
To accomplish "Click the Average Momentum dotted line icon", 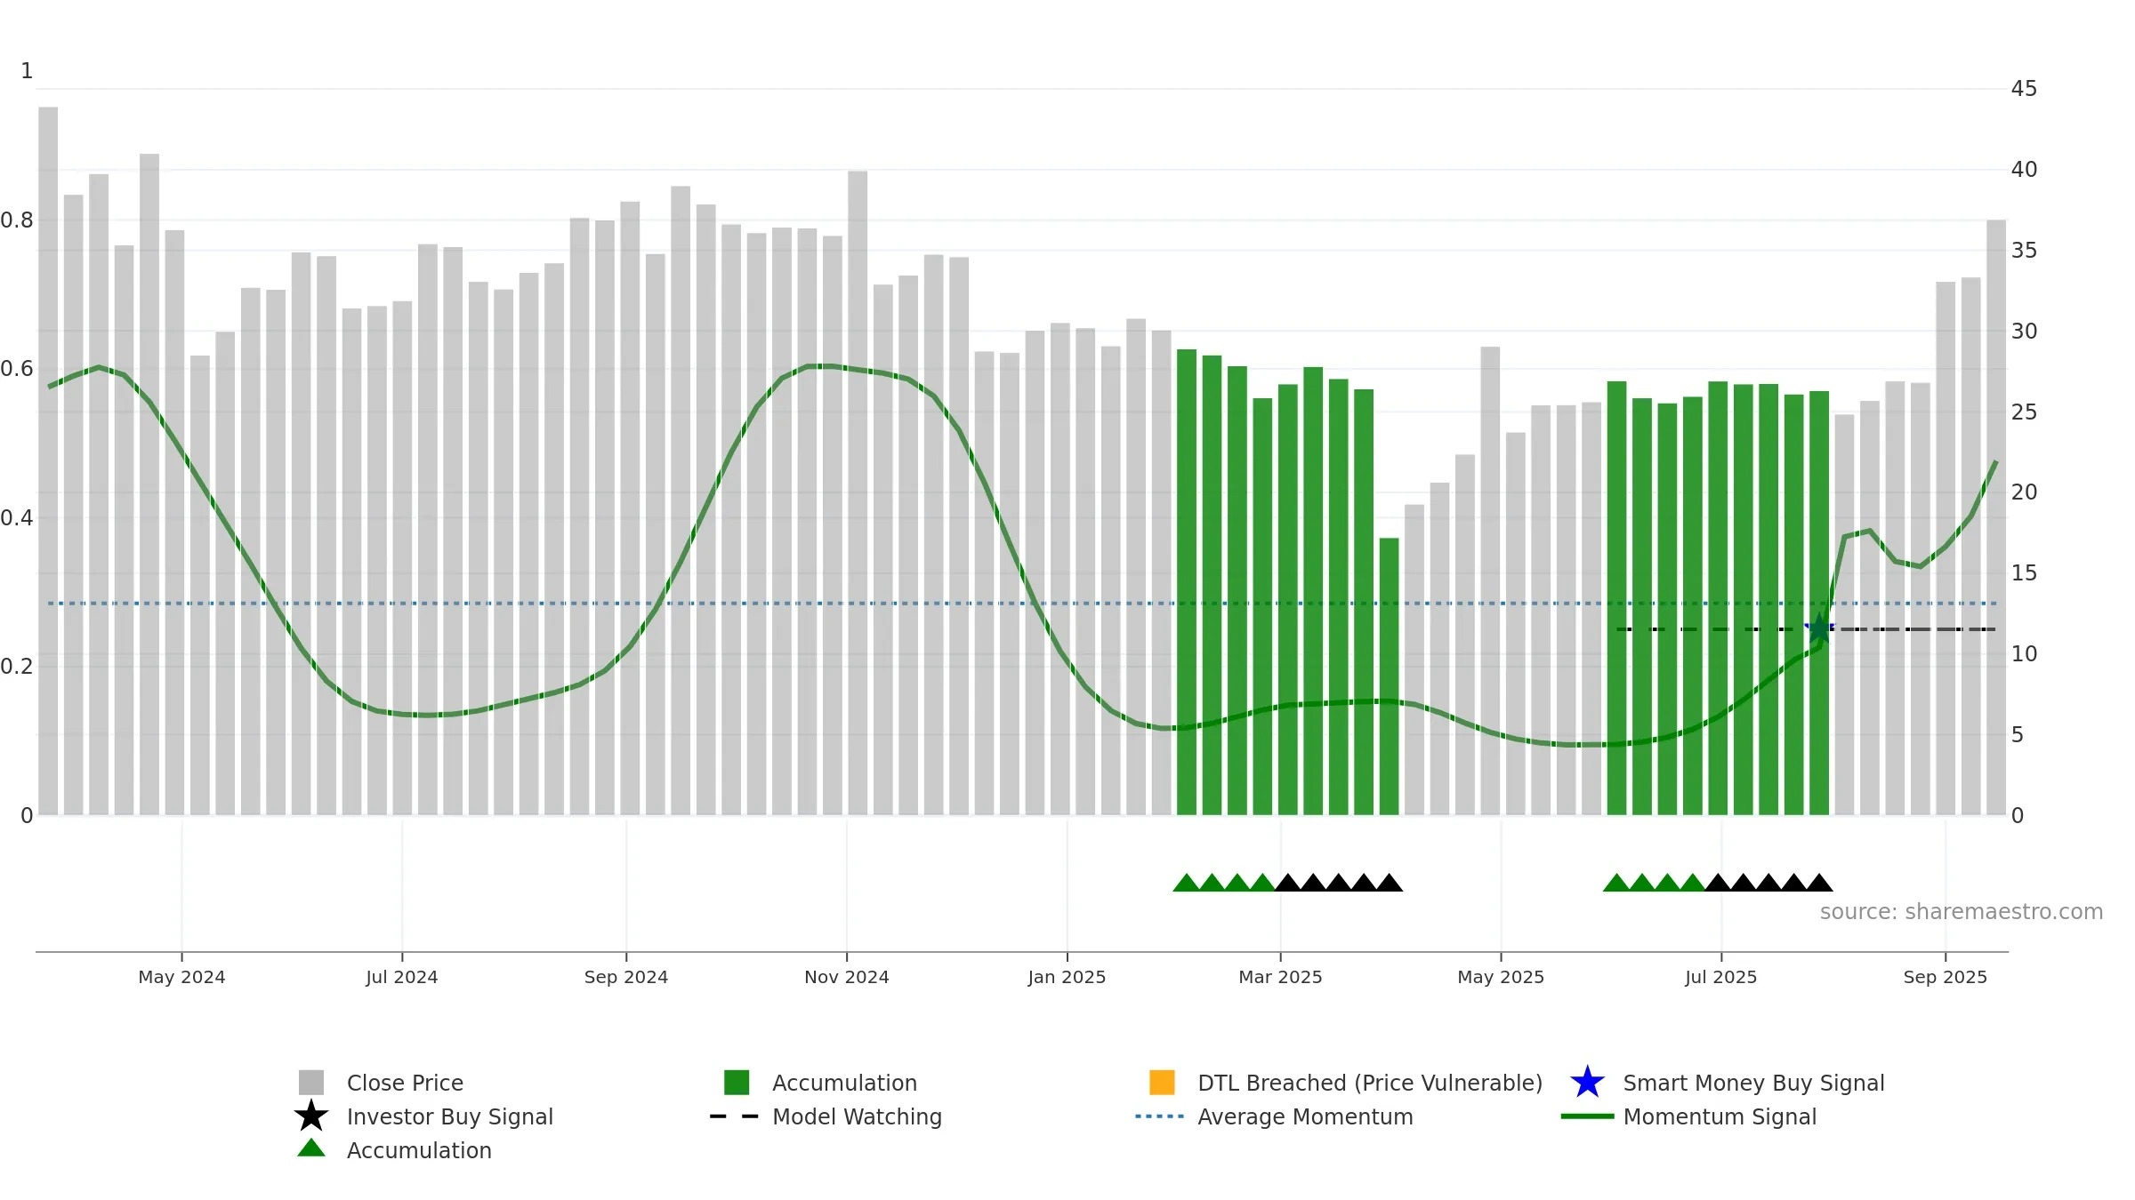I will pos(1159,1116).
